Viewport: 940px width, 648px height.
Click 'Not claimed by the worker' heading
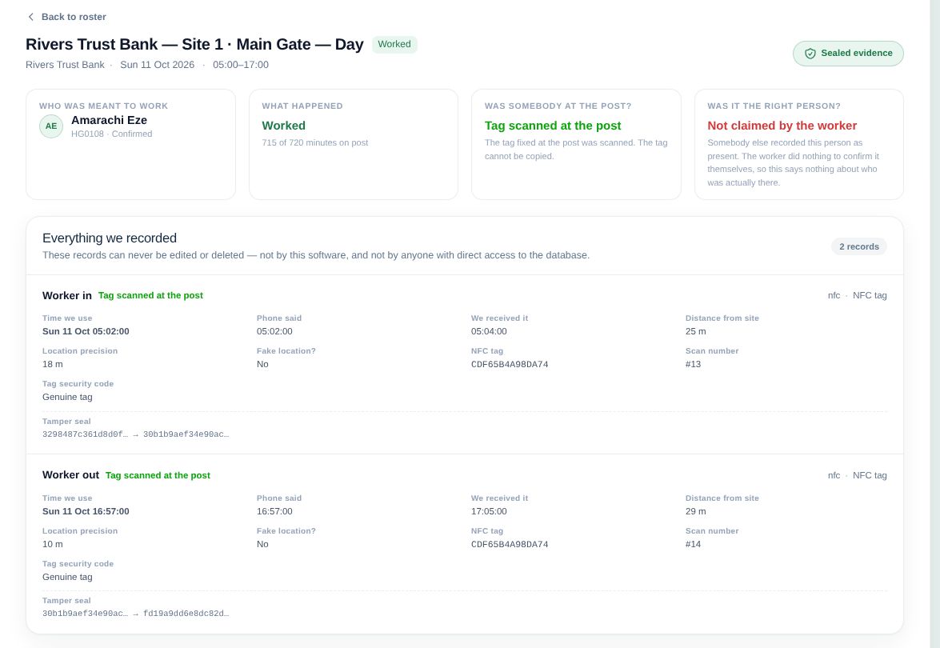point(782,126)
